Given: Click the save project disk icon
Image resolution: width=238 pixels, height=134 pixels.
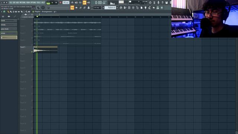Looking at the screenshot, I should pyautogui.click(x=167, y=3).
